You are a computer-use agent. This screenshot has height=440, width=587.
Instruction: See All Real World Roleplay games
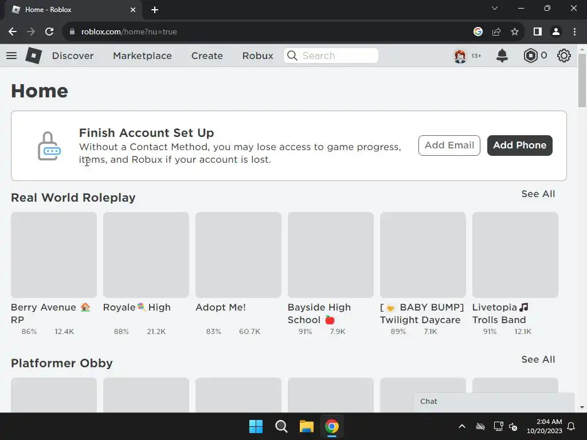tap(538, 194)
